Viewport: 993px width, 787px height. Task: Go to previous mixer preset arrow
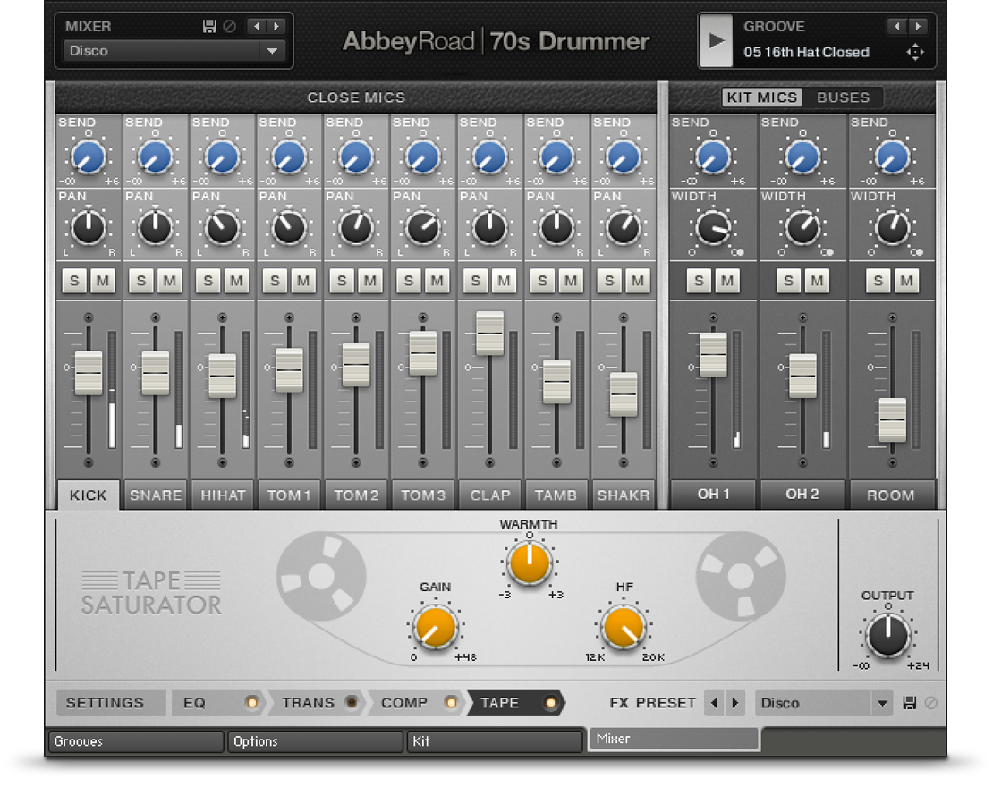(257, 27)
